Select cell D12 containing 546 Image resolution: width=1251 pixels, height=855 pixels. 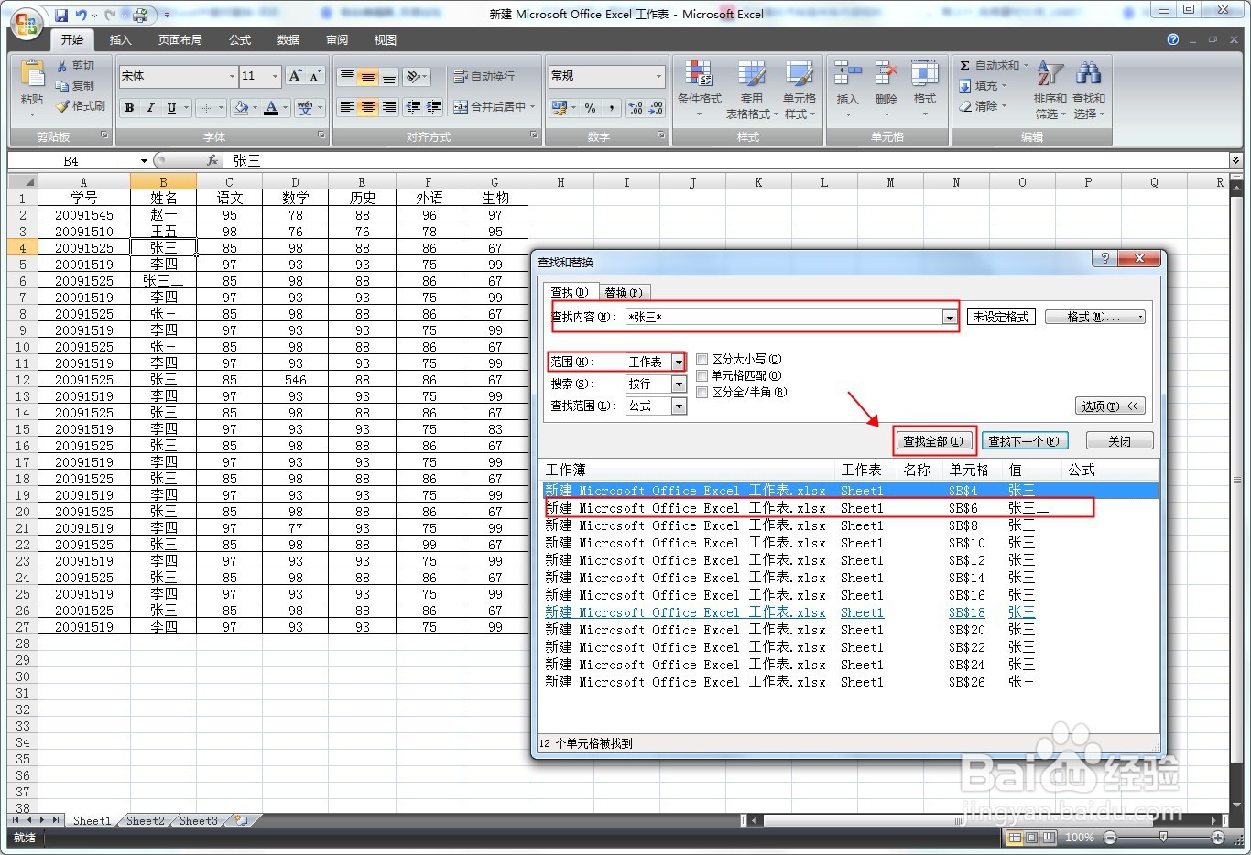pos(296,380)
